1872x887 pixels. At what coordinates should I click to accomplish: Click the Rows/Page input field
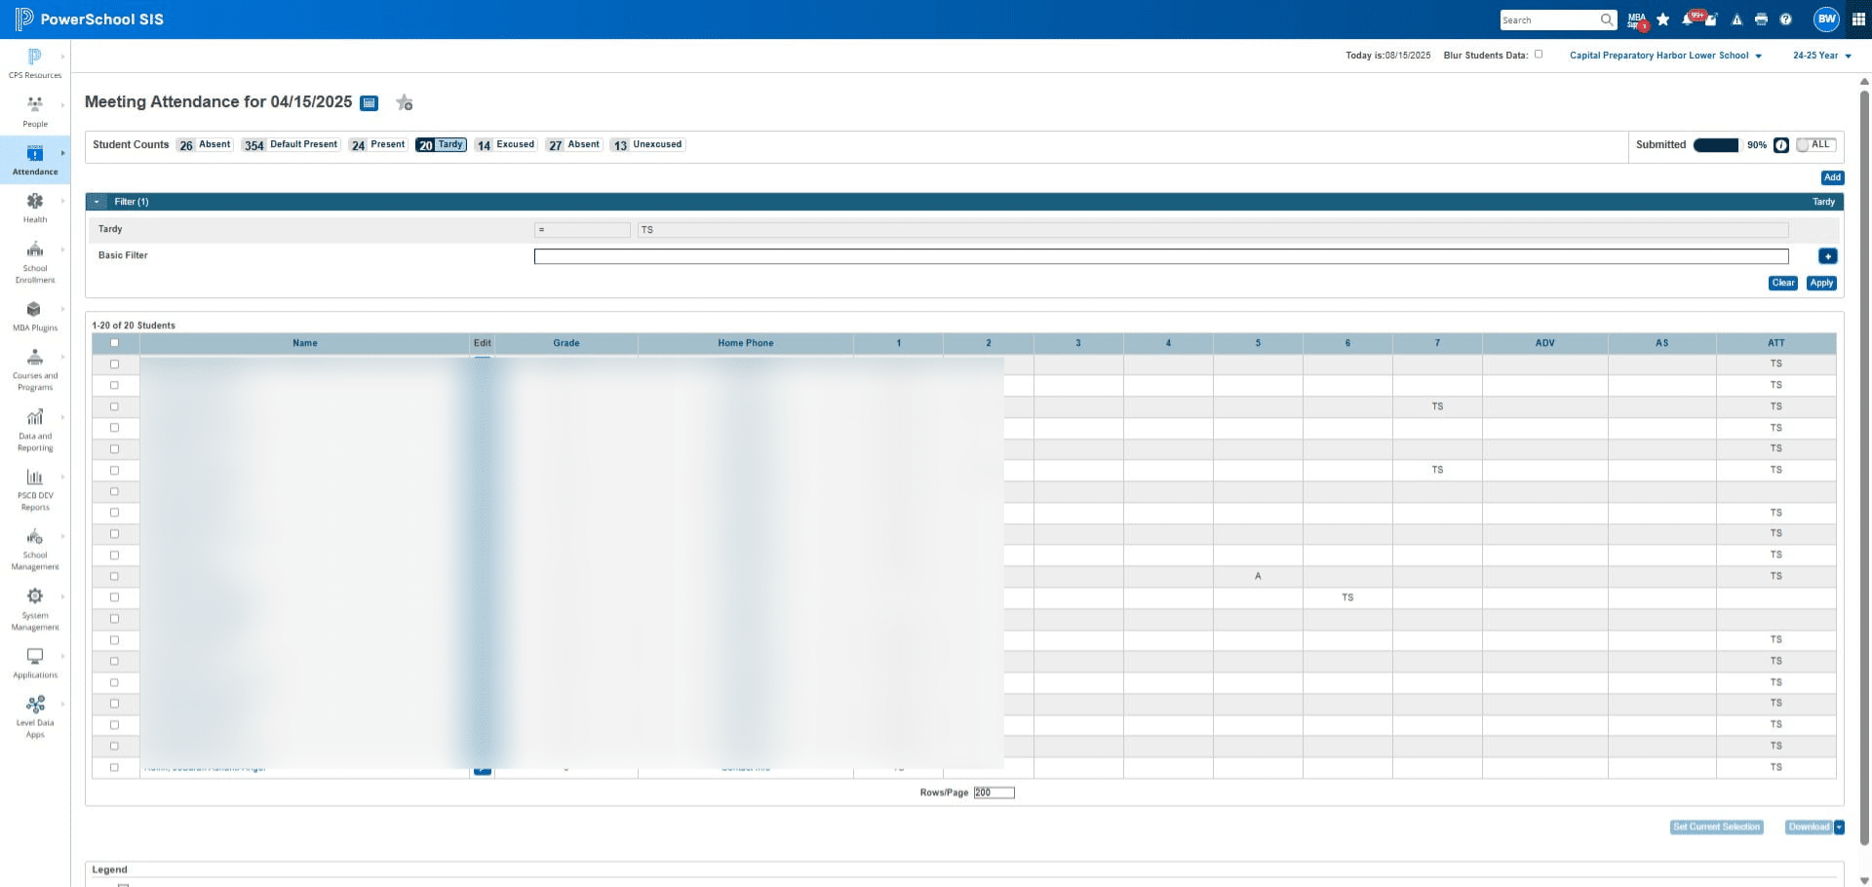tap(994, 792)
